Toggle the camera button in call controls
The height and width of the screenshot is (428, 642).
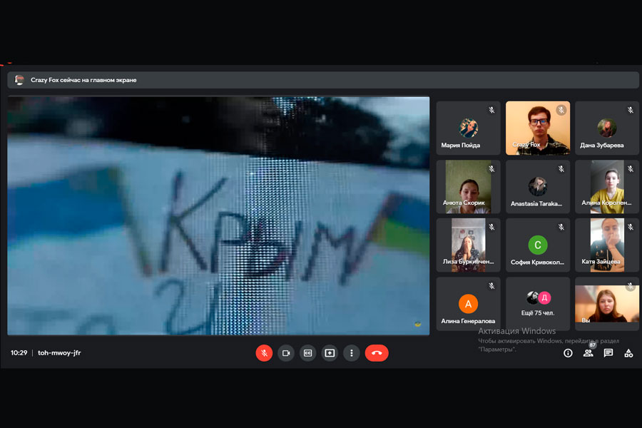pos(286,353)
